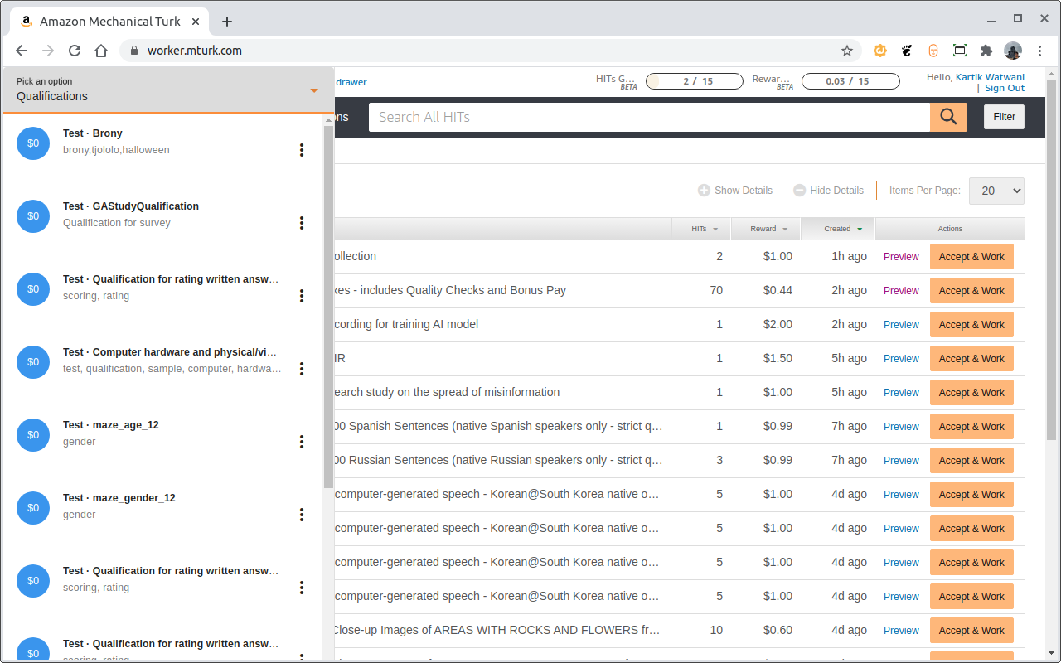Screen dimensions: 1061x663
Task: Accept & Work on misinformation study HIT
Action: click(971, 393)
